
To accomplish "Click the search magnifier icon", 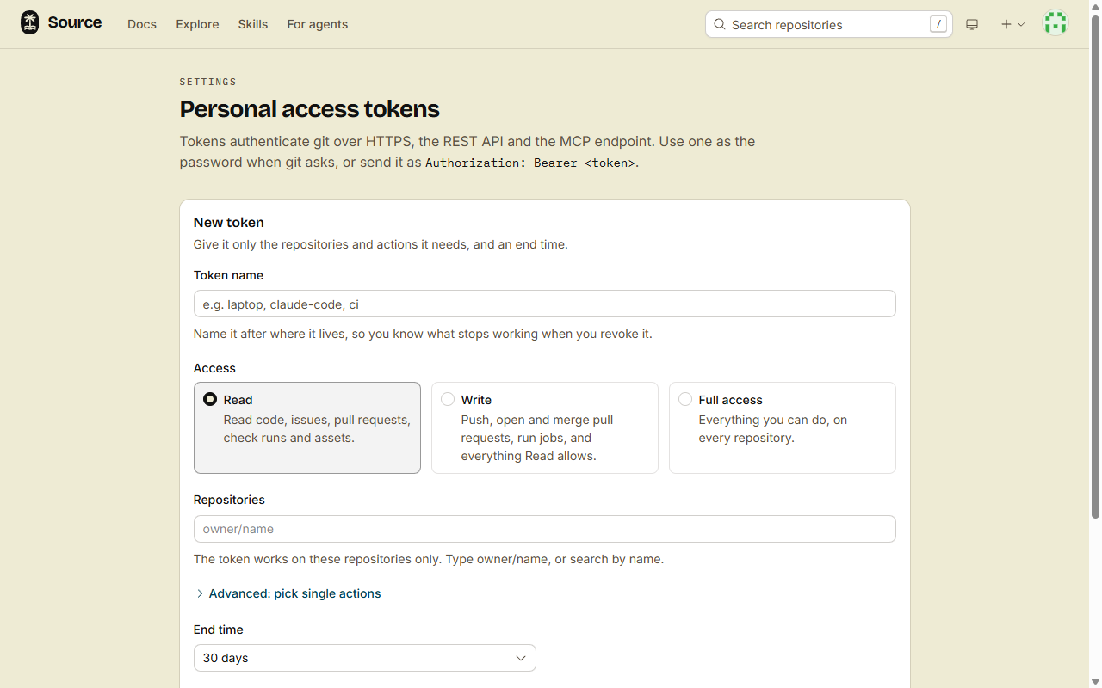I will (720, 24).
